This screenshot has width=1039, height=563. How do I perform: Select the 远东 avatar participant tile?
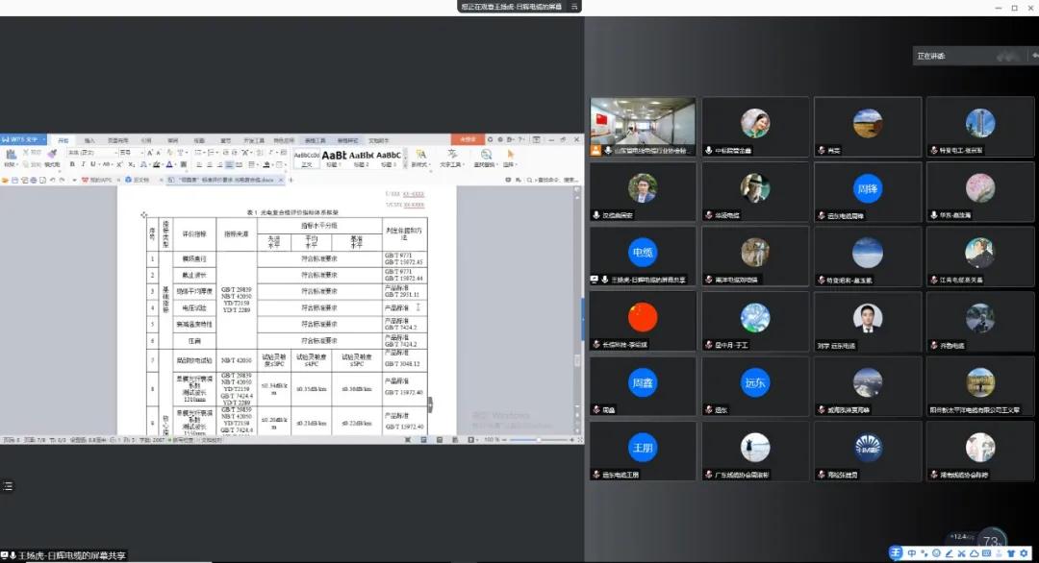tap(755, 386)
